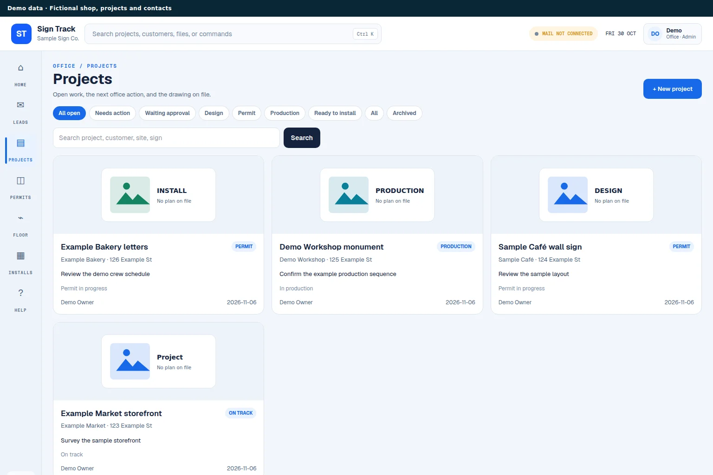The width and height of the screenshot is (713, 475).
Task: Select the All open filter
Action: click(x=69, y=113)
